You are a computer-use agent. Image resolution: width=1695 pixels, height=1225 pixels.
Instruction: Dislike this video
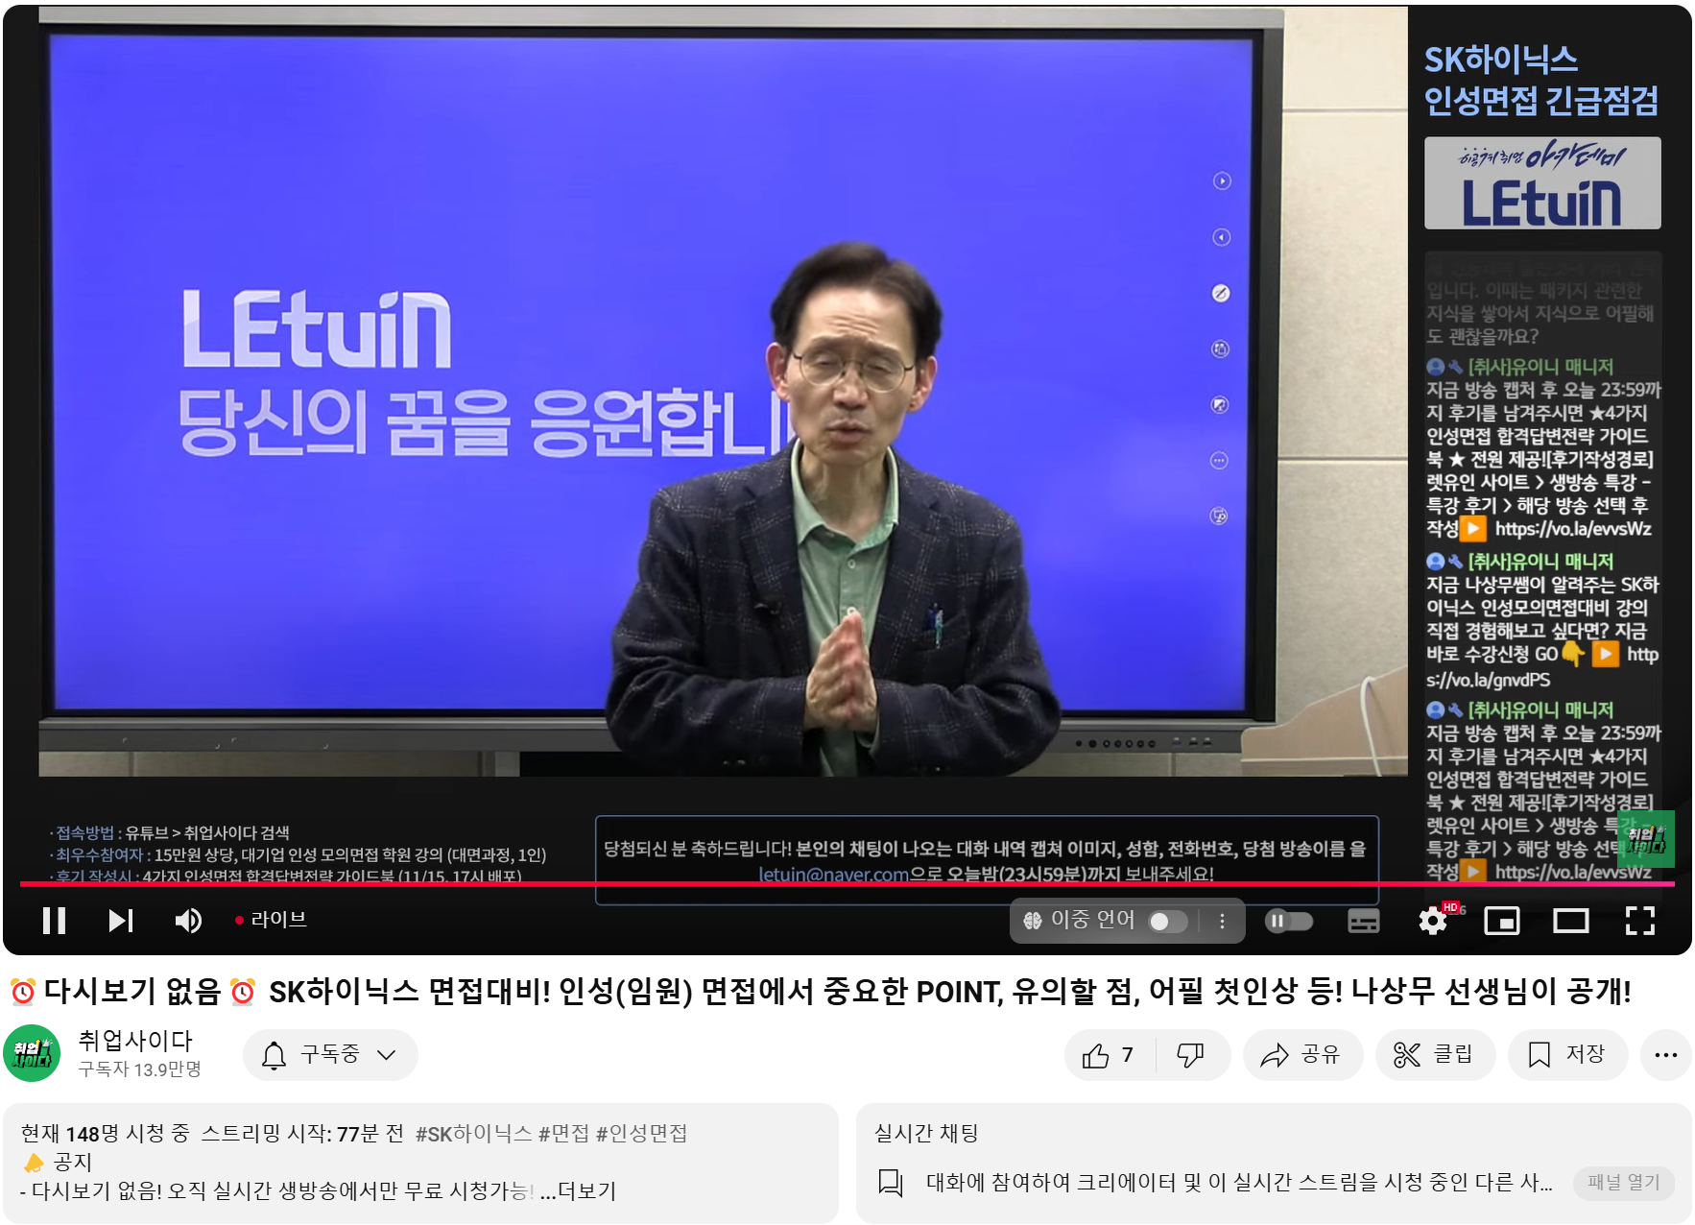tap(1190, 1055)
